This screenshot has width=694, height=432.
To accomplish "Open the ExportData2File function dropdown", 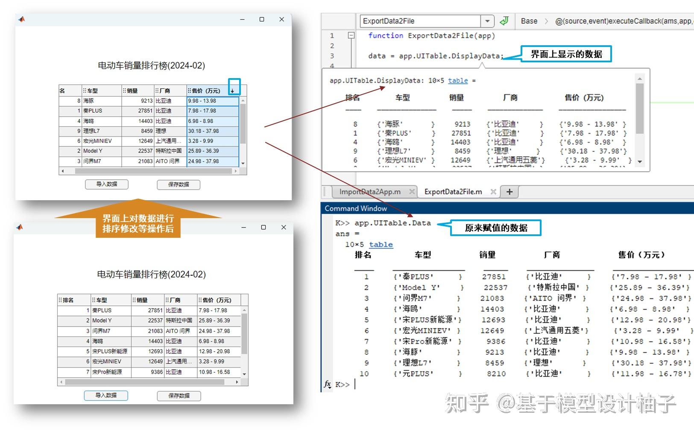I will [487, 20].
